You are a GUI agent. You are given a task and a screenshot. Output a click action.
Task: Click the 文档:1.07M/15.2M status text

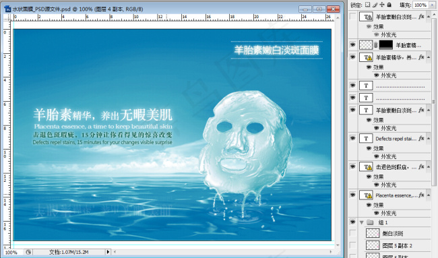(69, 252)
